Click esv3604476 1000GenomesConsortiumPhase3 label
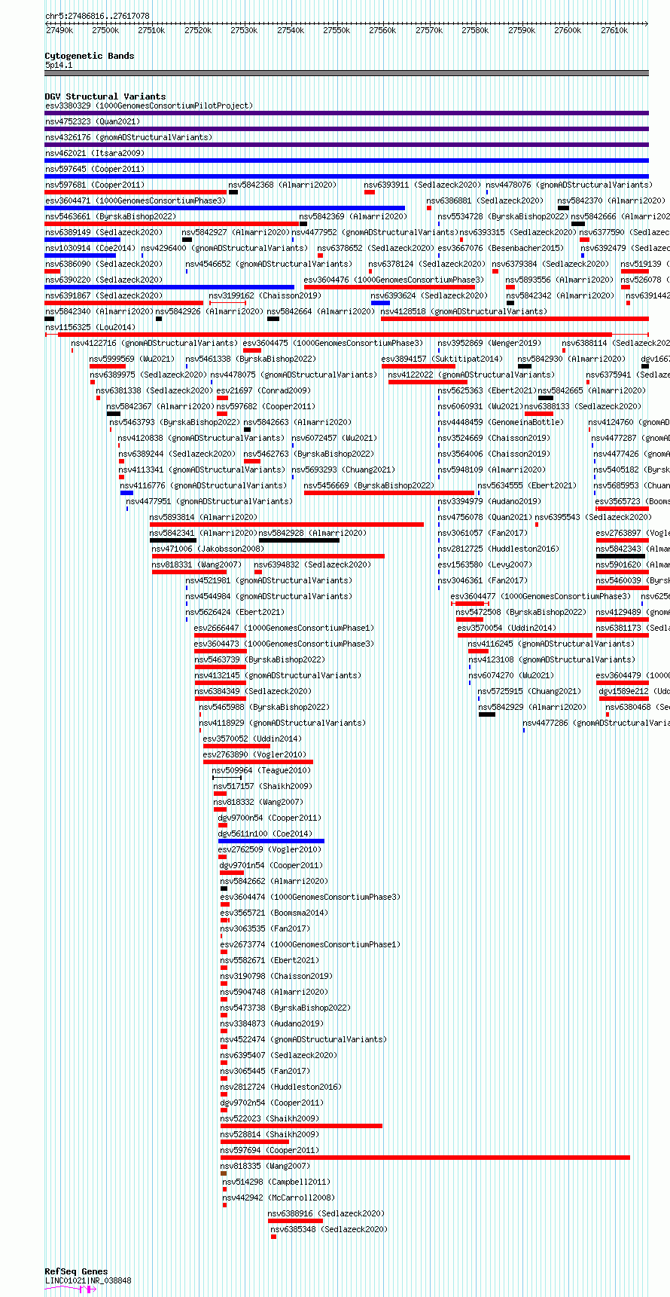The width and height of the screenshot is (670, 1297). [x=394, y=280]
